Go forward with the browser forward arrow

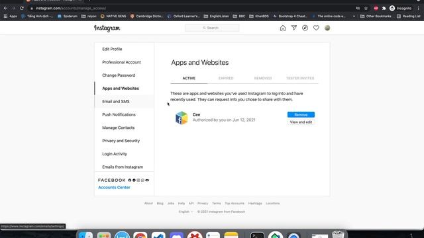click(13, 9)
